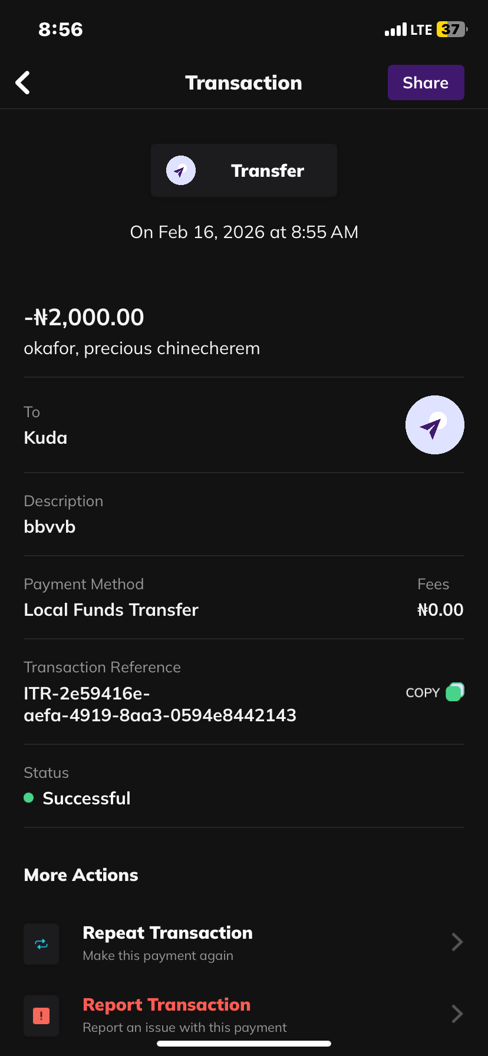Tap the transaction reference ID text
This screenshot has width=488, height=1056.
pos(160,704)
